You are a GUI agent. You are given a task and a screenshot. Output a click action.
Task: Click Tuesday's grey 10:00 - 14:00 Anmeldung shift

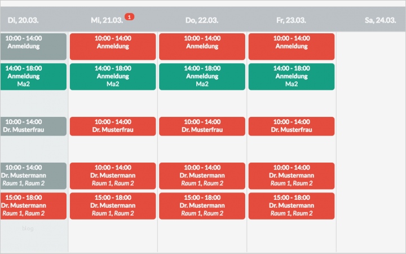(33, 42)
